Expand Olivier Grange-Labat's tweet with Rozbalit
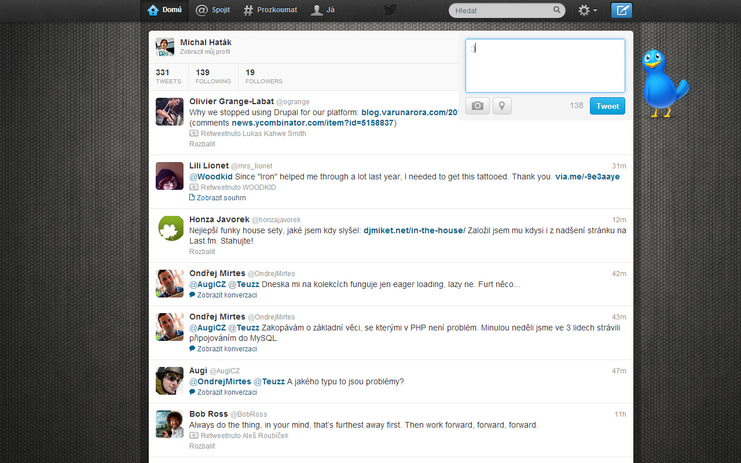Viewport: 741px width, 463px height. (x=202, y=144)
